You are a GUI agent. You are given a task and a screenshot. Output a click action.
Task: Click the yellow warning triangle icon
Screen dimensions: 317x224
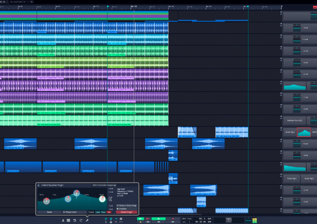coord(140,222)
